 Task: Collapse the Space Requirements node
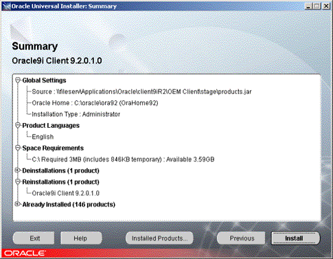(18, 148)
